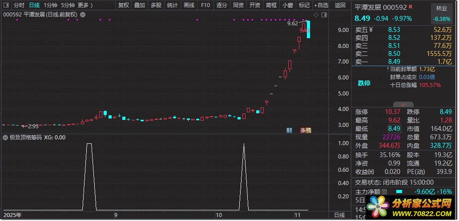Toggle 简框 simple frame mode
The height and width of the screenshot is (221, 459).
pyautogui.click(x=271, y=5)
